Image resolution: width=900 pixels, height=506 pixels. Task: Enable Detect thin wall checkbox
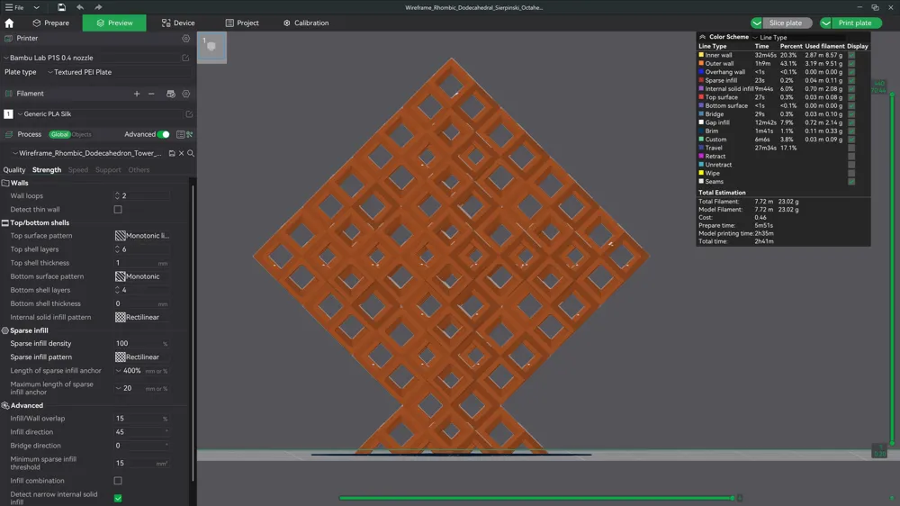pyautogui.click(x=118, y=210)
